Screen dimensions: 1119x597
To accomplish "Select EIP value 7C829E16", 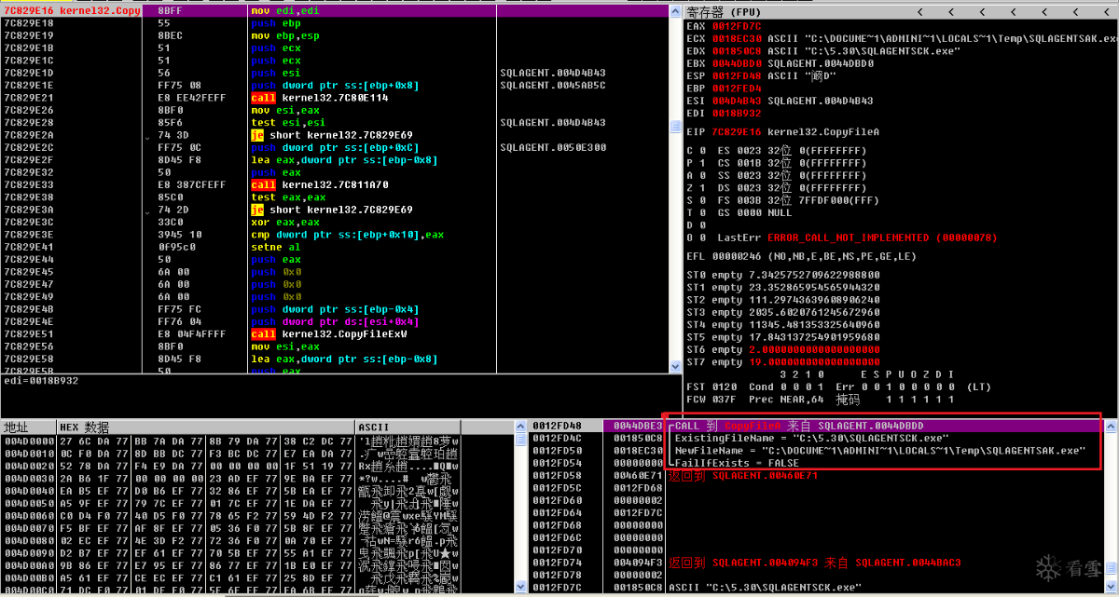I will (737, 131).
